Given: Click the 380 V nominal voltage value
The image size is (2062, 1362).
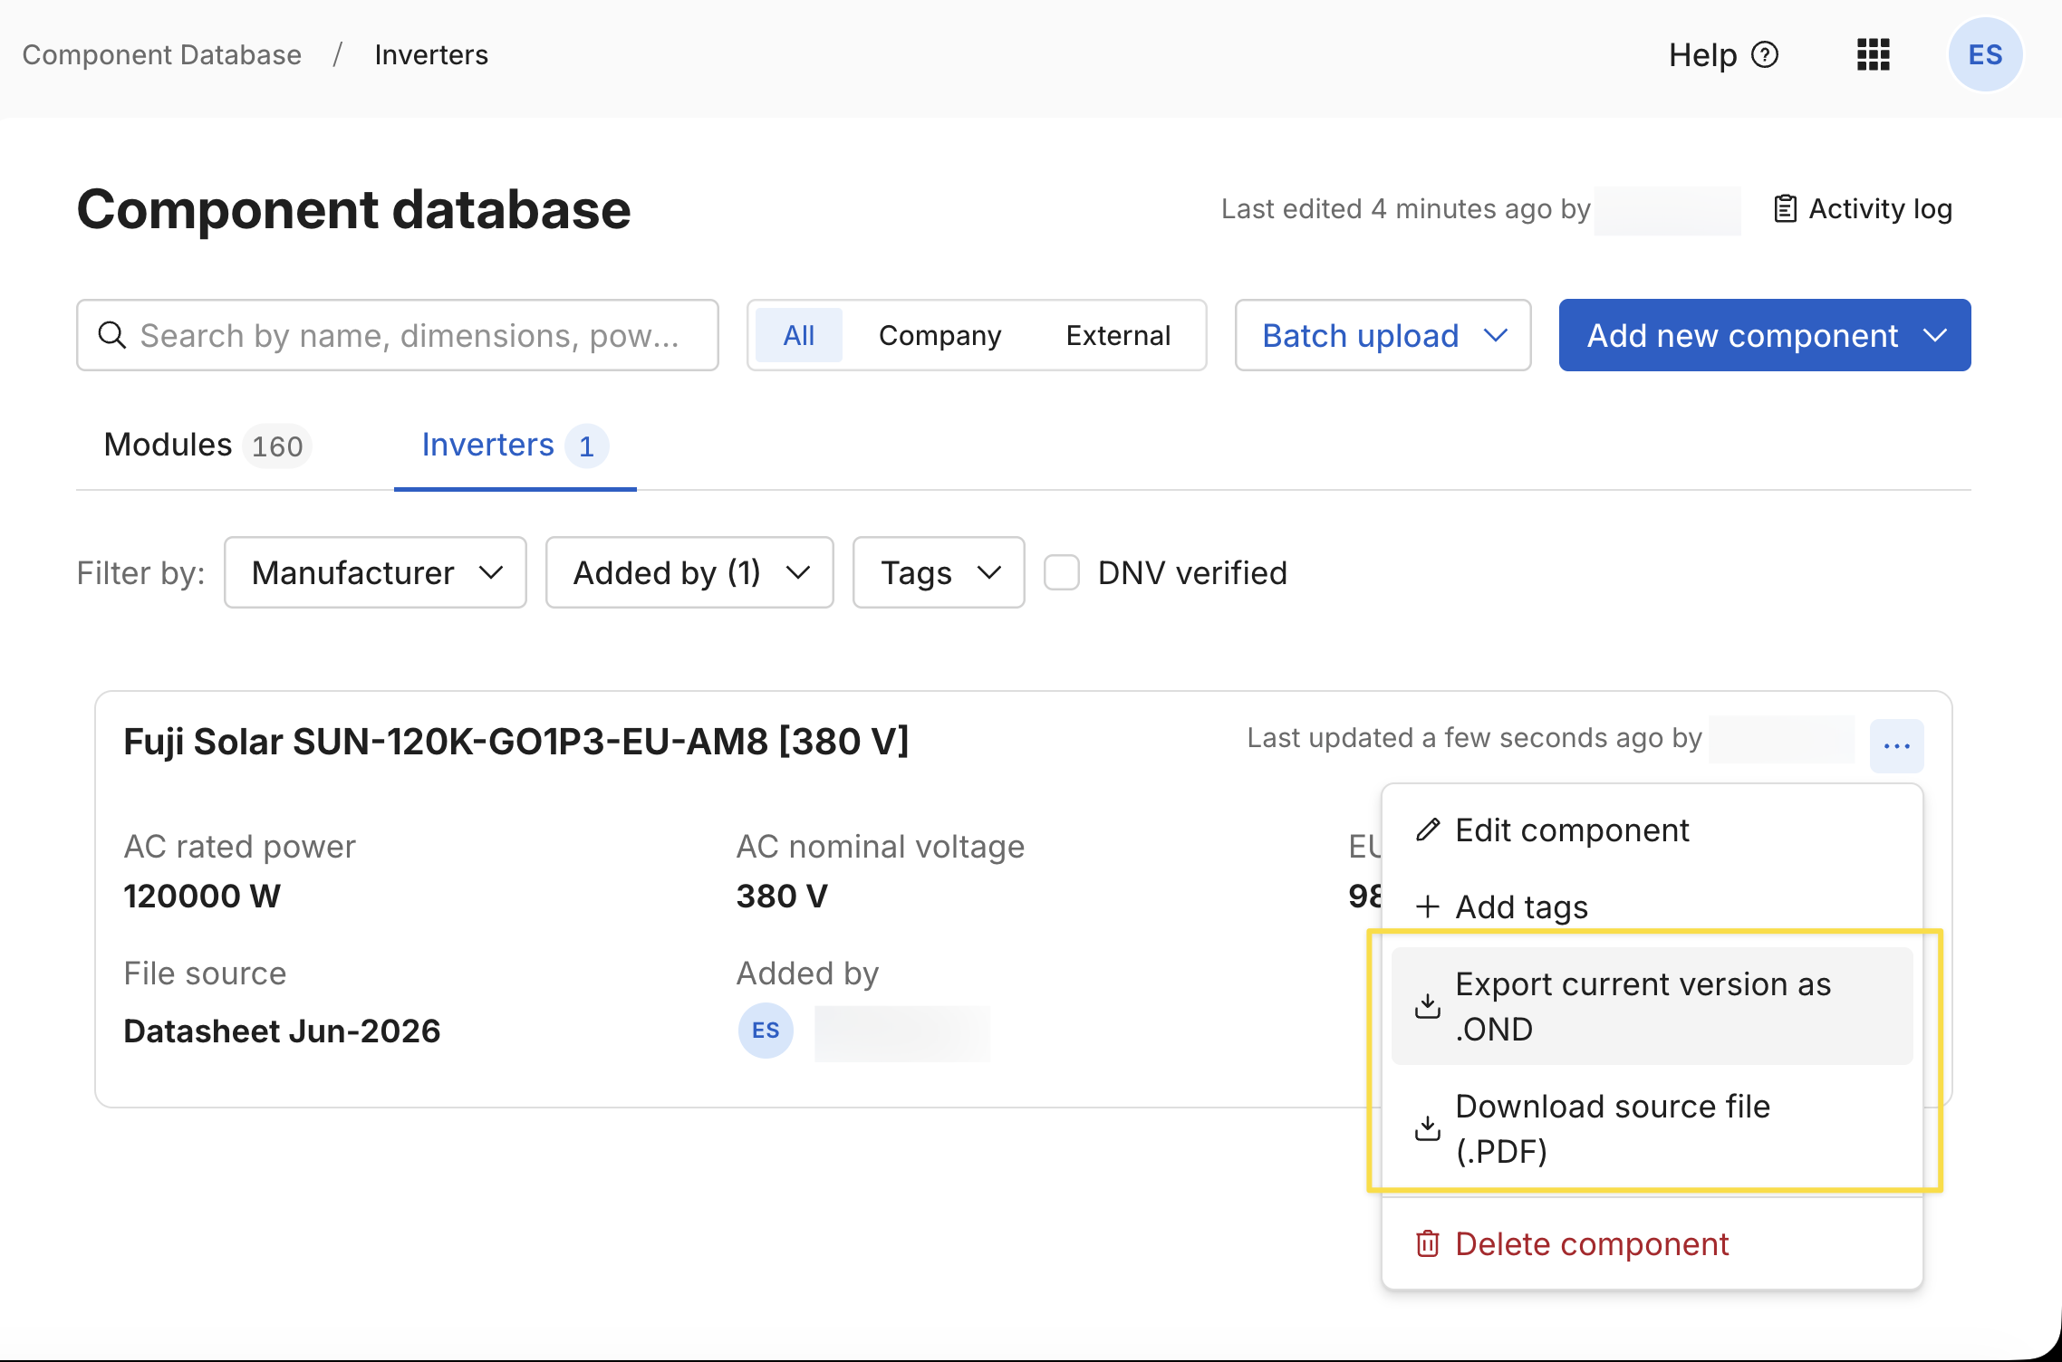Looking at the screenshot, I should pyautogui.click(x=782, y=896).
